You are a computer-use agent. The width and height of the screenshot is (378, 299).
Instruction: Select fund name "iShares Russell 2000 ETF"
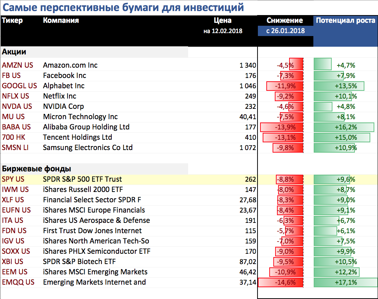tap(83, 189)
